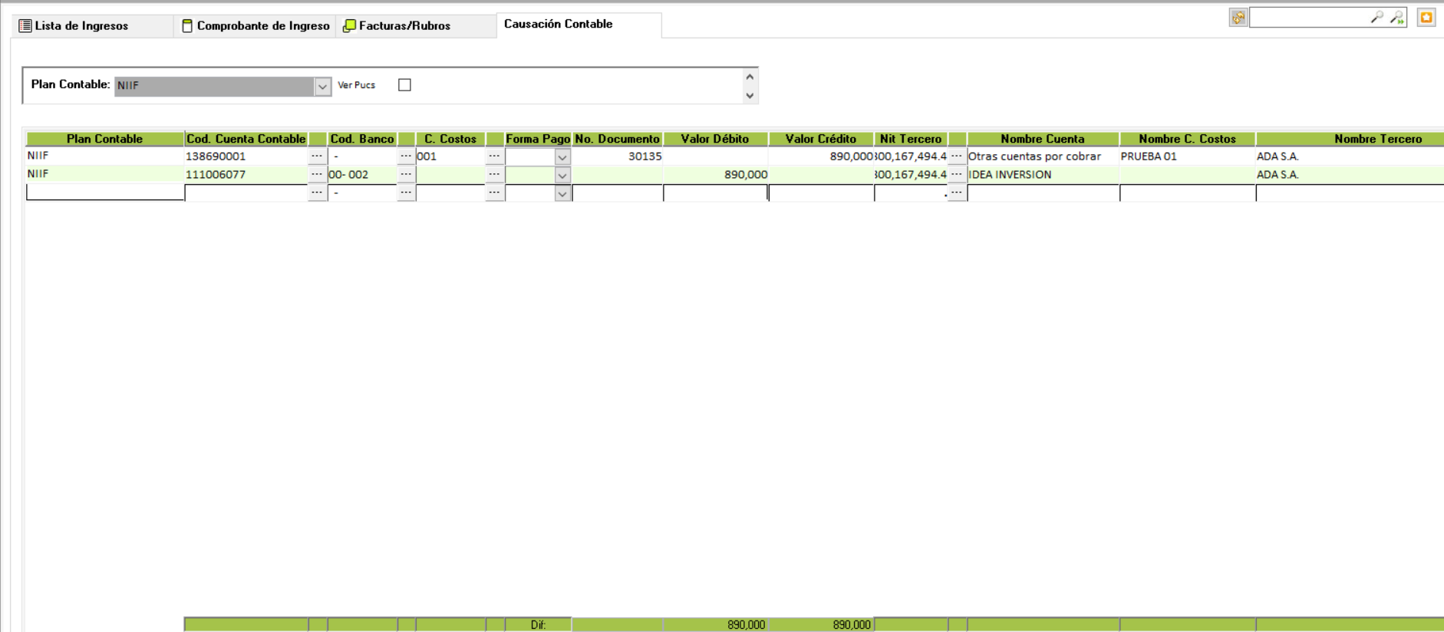
Task: Click ADA S.A. in the IDEA INVERSION row
Action: (x=1278, y=175)
